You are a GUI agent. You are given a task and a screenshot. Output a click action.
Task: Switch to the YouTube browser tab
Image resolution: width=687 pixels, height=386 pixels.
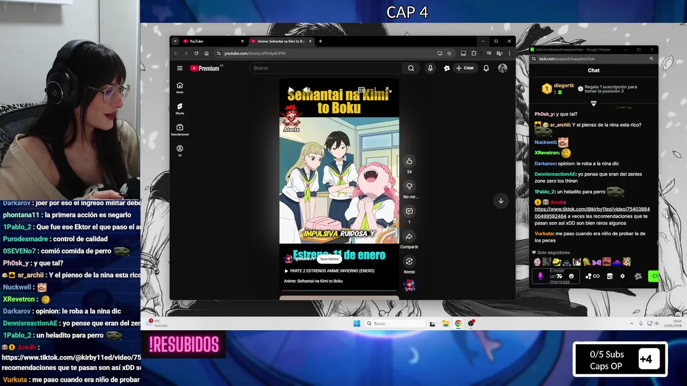click(x=213, y=41)
